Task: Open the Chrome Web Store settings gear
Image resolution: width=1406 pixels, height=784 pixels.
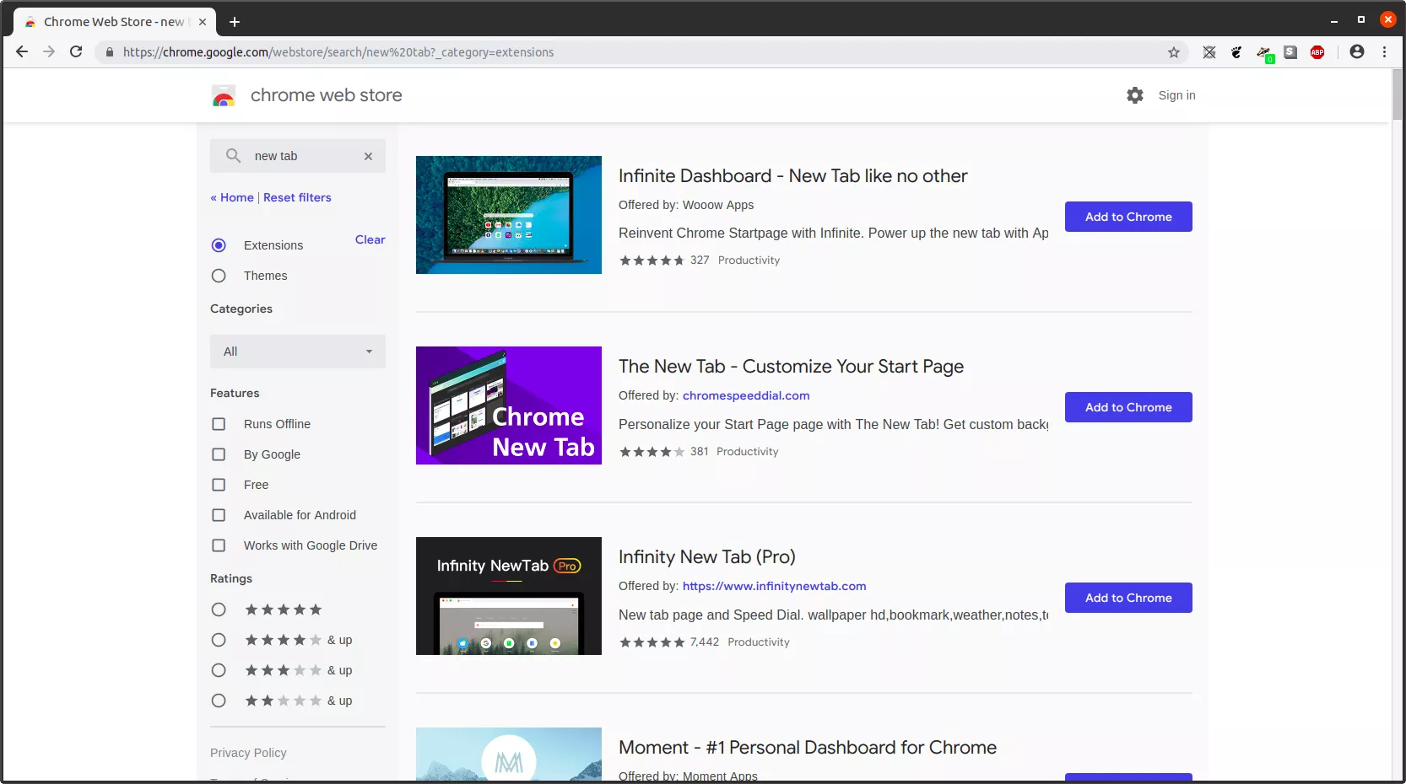Action: [1134, 95]
